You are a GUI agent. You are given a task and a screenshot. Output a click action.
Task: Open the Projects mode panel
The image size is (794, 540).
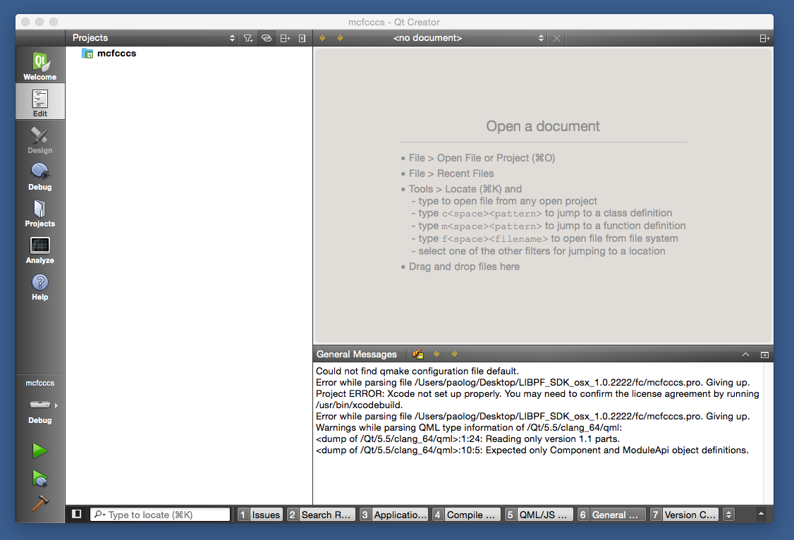coord(39,211)
